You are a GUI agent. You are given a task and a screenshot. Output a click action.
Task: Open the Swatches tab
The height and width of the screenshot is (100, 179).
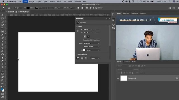click(126, 13)
